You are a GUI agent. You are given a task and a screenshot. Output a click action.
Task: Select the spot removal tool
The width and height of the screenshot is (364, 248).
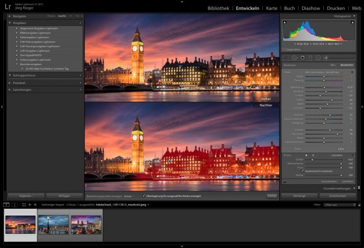pos(295,58)
